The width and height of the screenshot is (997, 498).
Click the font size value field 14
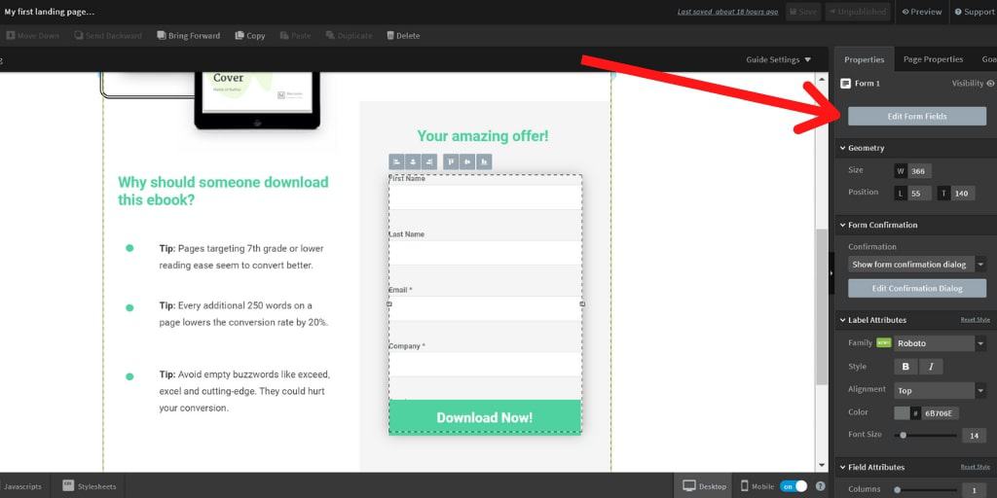(x=974, y=435)
